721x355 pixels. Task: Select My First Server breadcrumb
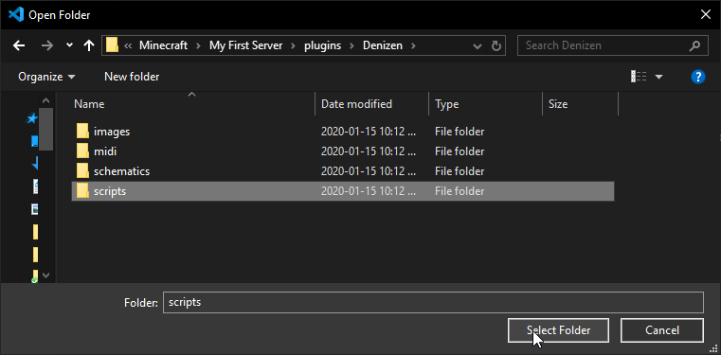(246, 45)
